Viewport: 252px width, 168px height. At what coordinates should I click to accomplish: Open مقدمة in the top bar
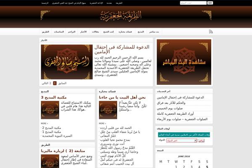(x=109, y=3)
